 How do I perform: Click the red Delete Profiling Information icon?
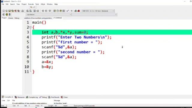click(79, 11)
